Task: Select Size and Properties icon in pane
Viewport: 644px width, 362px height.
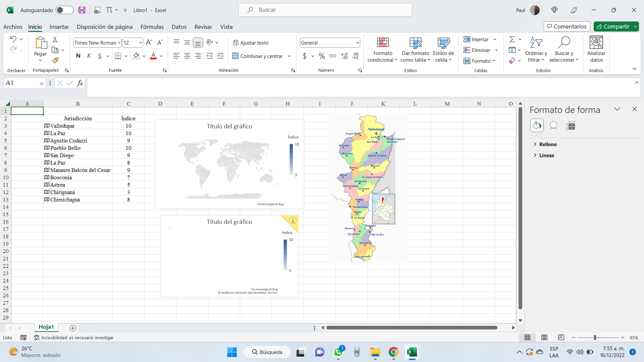Action: click(x=571, y=126)
